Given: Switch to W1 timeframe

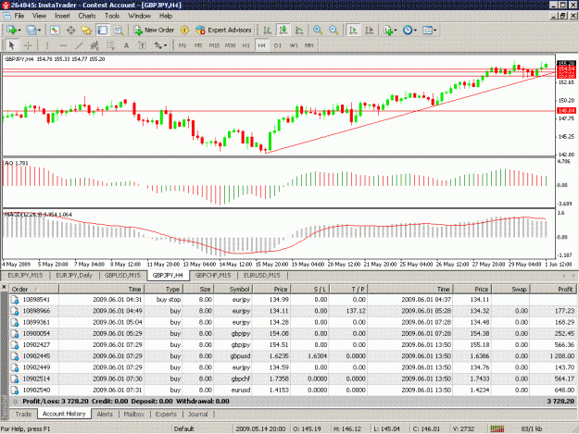Looking at the screenshot, I should coord(294,45).
